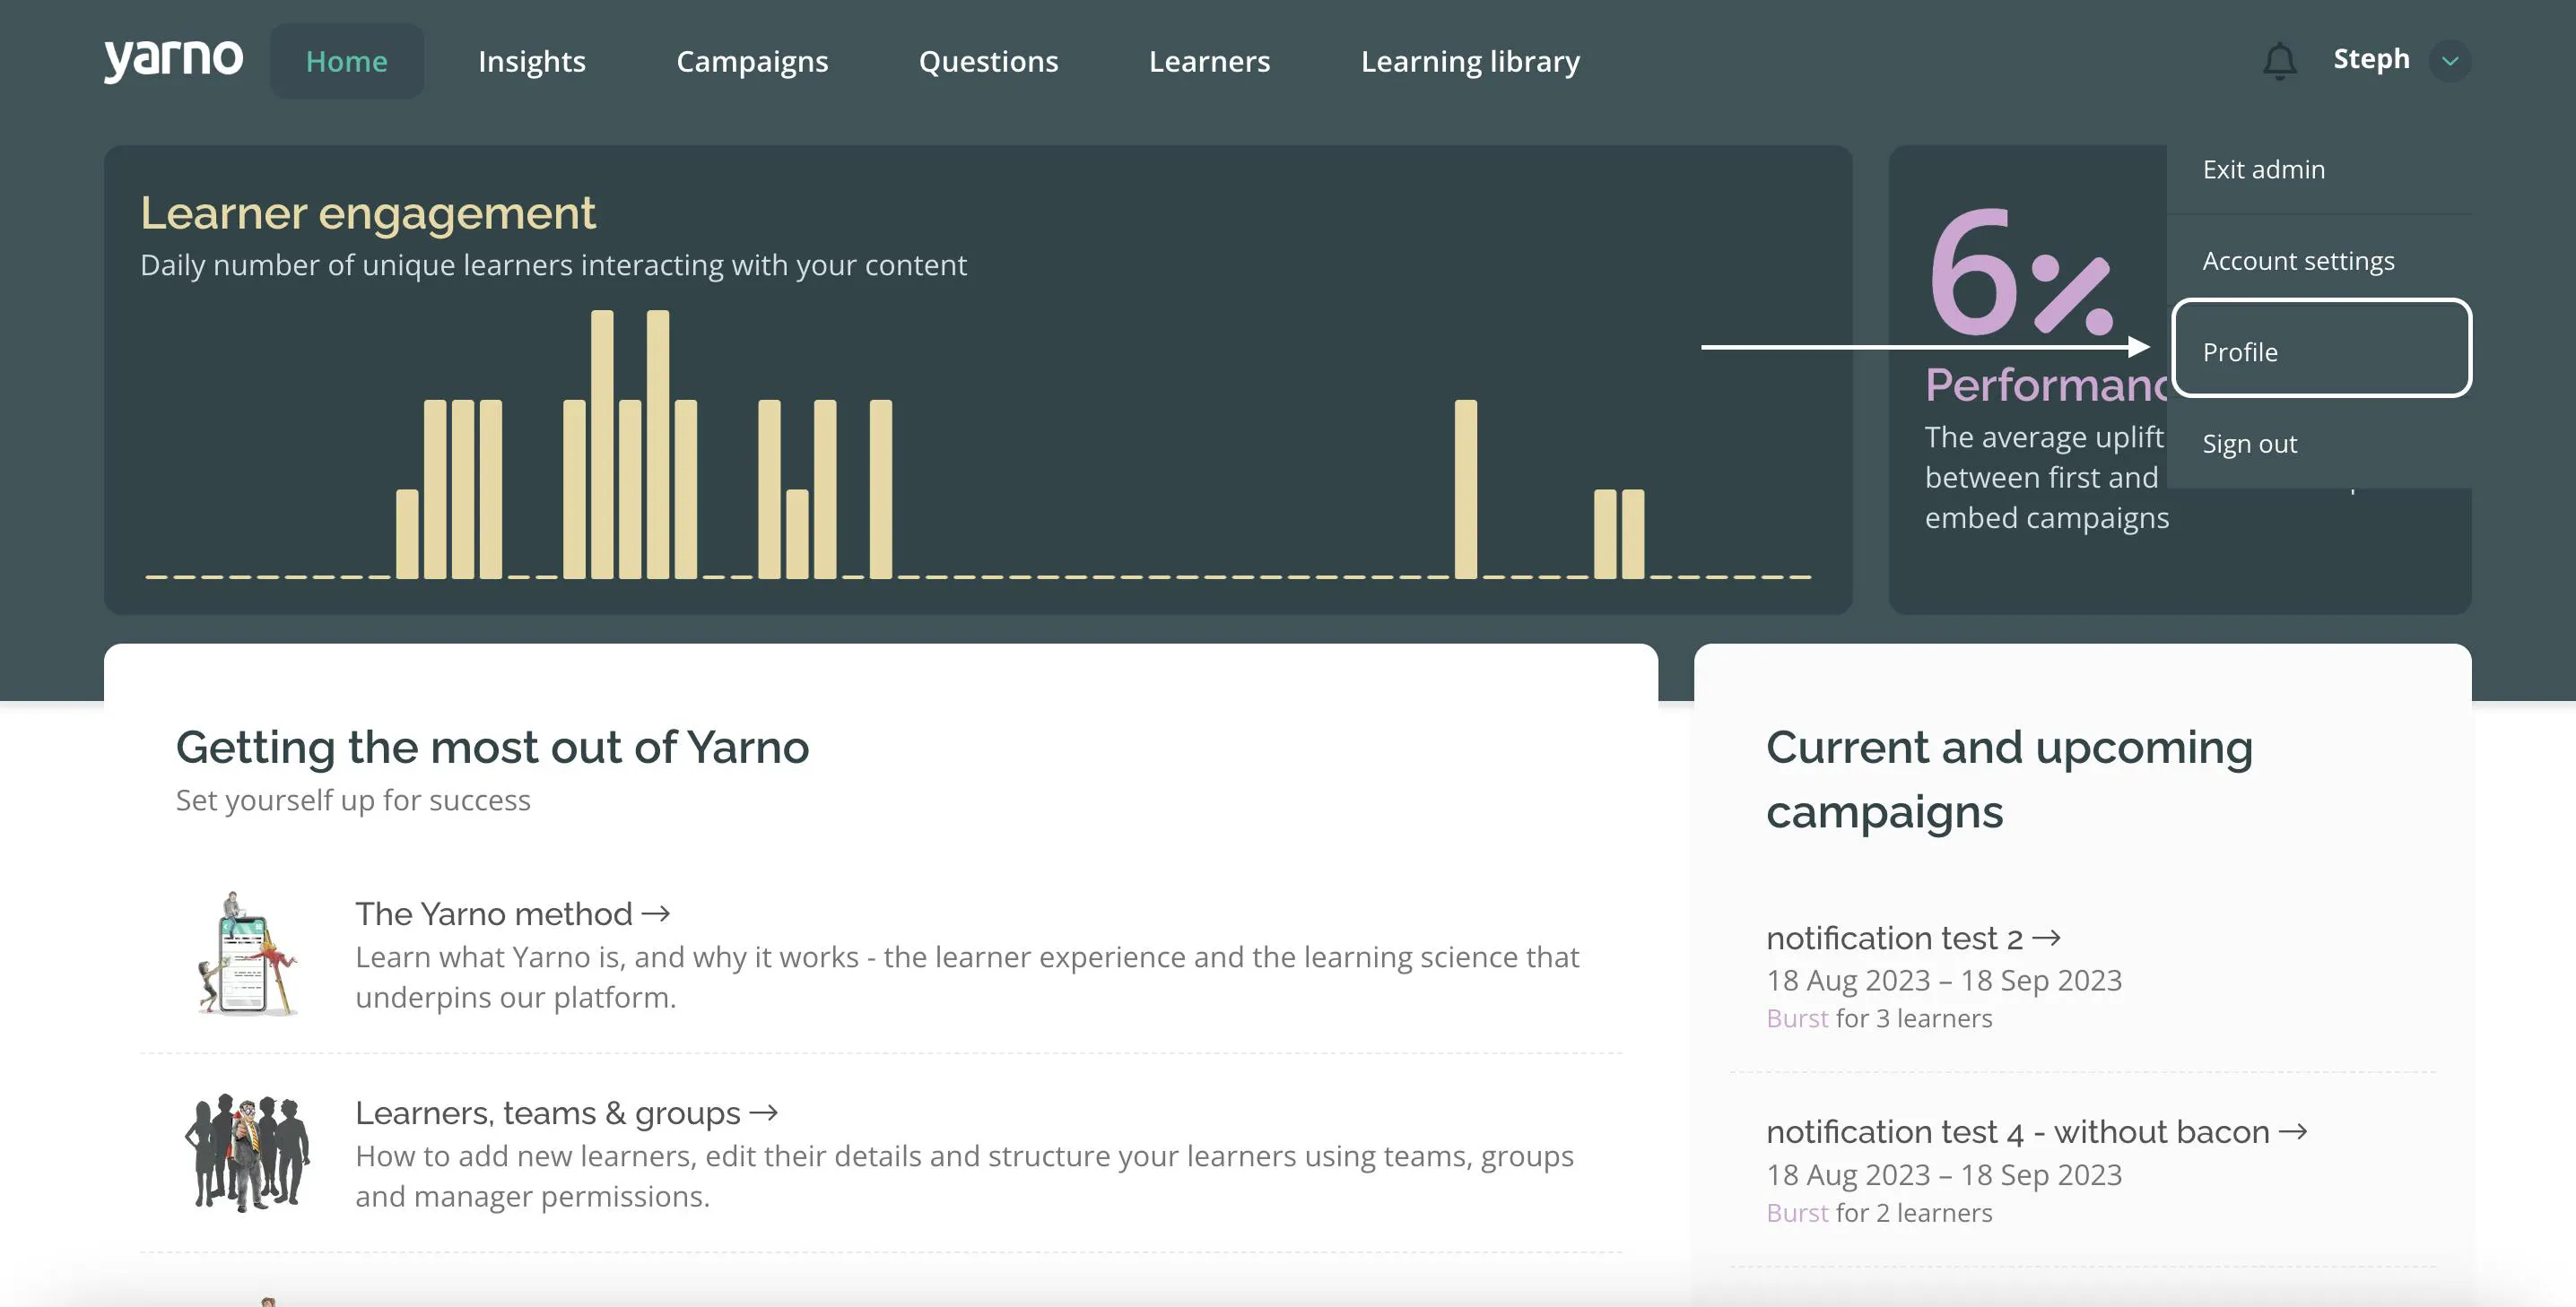Screen dimensions: 2576x1307
Task: Click the Steph username label
Action: tap(2371, 59)
